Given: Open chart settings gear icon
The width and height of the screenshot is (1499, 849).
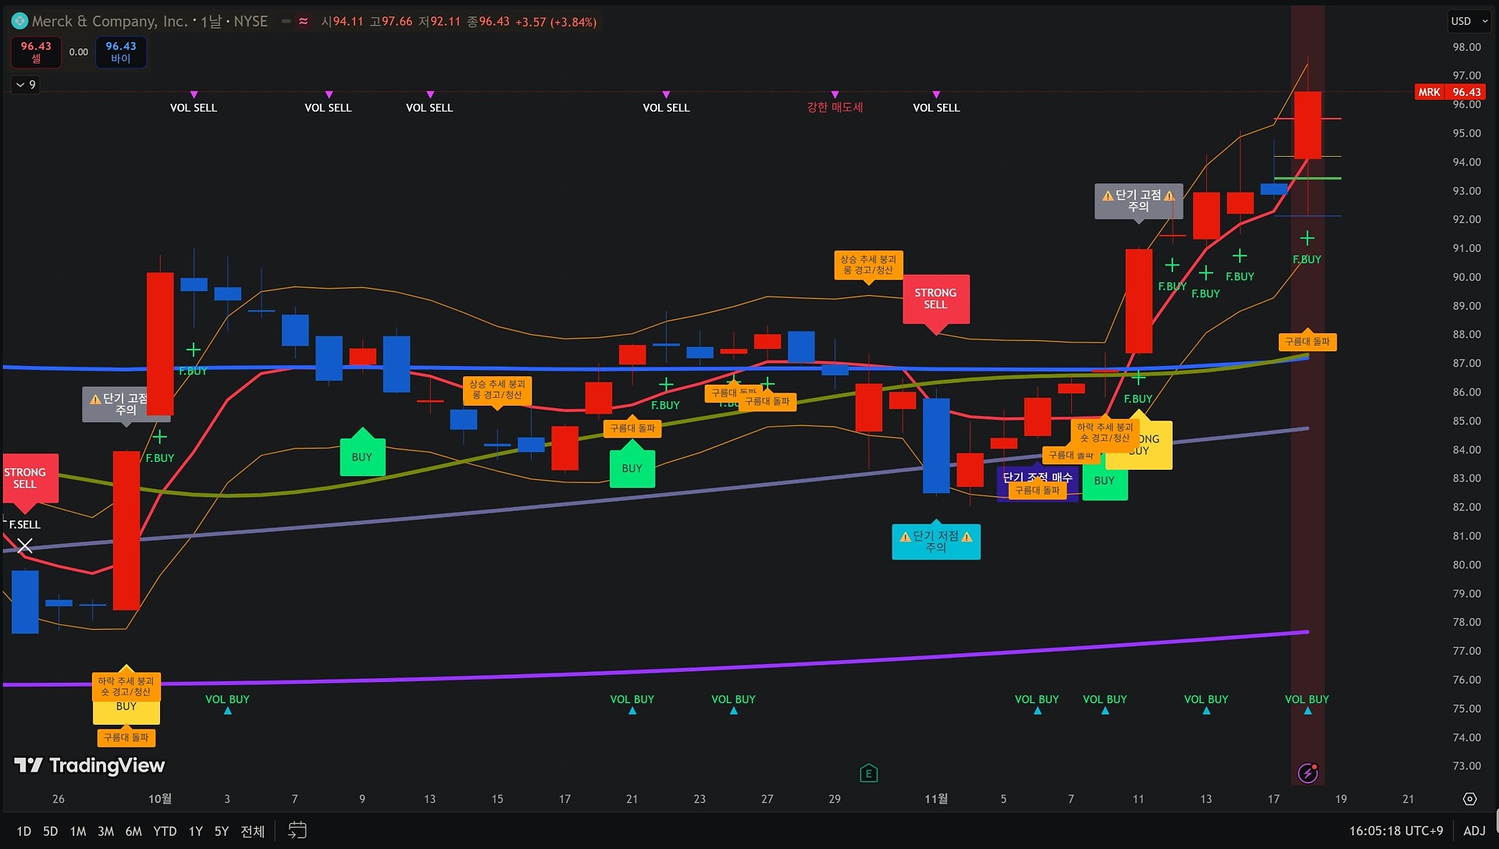Looking at the screenshot, I should point(1469,799).
